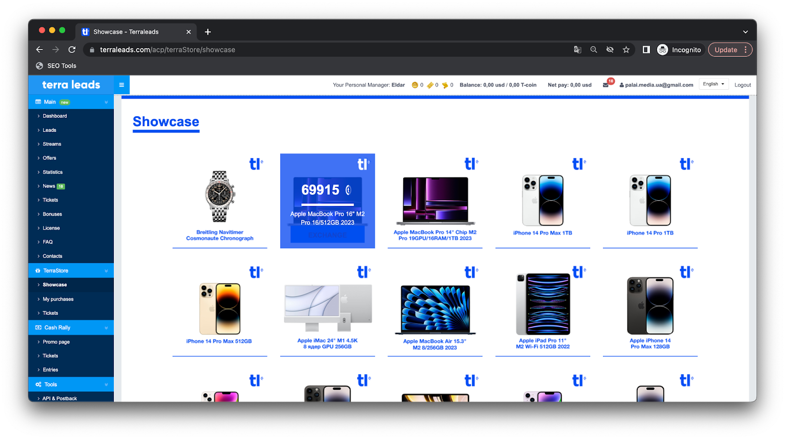The height and width of the screenshot is (439, 785).
Task: Click the ticket bonus icon in header
Action: (x=430, y=85)
